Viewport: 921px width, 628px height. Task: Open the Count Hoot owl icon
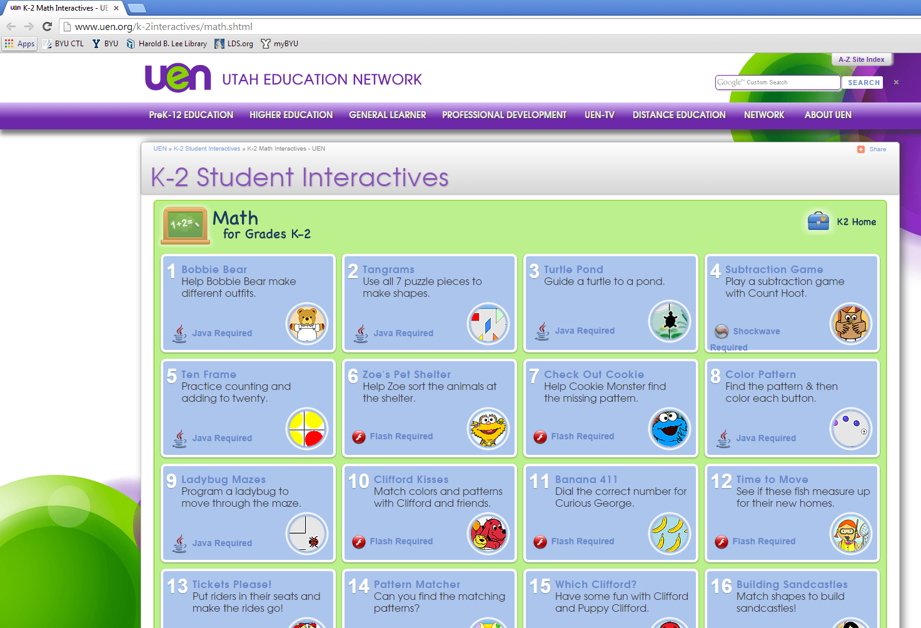pyautogui.click(x=850, y=324)
